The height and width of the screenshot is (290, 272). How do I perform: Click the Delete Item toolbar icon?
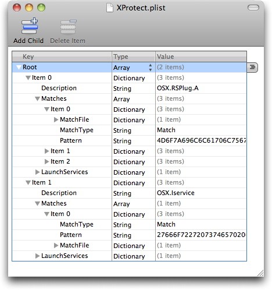(68, 27)
